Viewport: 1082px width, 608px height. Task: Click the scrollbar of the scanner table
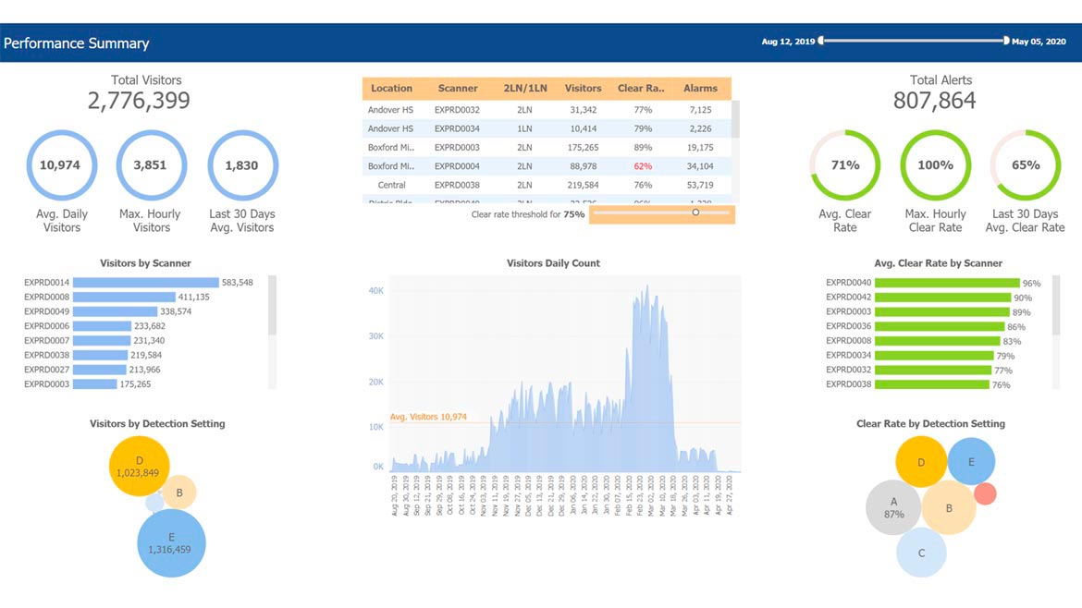(735, 120)
